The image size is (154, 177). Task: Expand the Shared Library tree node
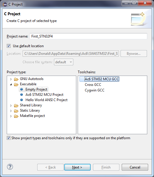click(x=11, y=105)
